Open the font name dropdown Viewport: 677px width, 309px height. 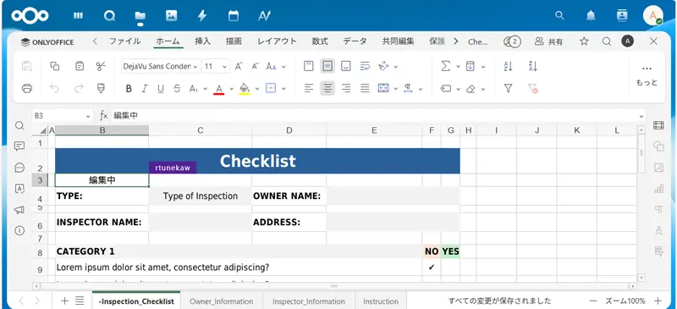click(x=195, y=67)
